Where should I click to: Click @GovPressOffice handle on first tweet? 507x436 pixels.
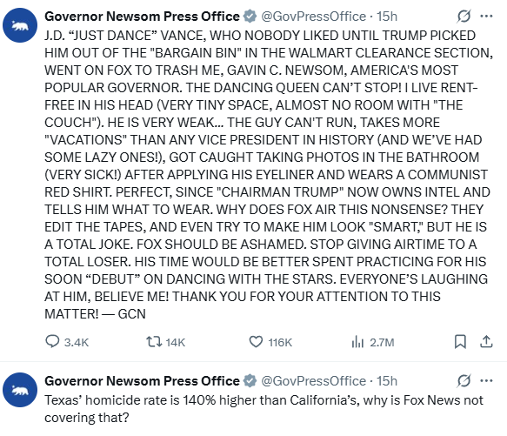[313, 17]
